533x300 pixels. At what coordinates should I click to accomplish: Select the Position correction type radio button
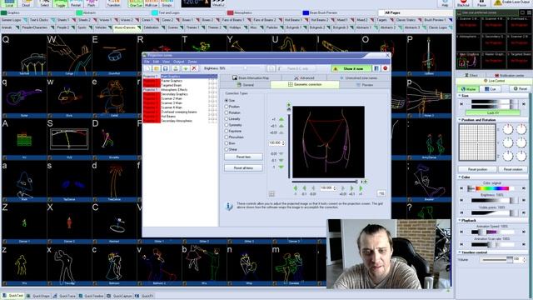pos(227,107)
